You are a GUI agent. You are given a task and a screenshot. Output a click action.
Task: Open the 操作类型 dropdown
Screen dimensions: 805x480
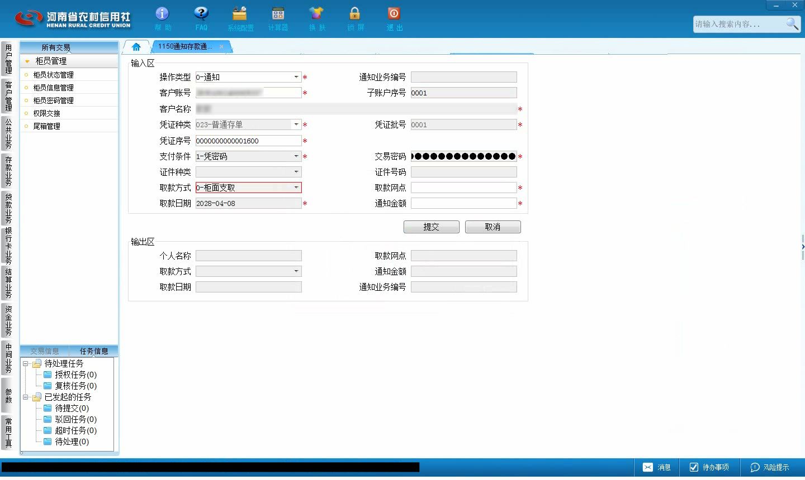(296, 77)
